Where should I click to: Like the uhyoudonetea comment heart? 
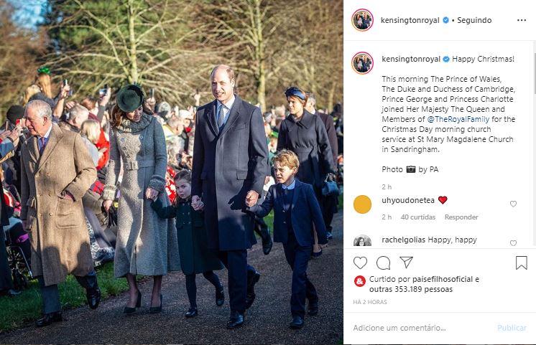[513, 204]
